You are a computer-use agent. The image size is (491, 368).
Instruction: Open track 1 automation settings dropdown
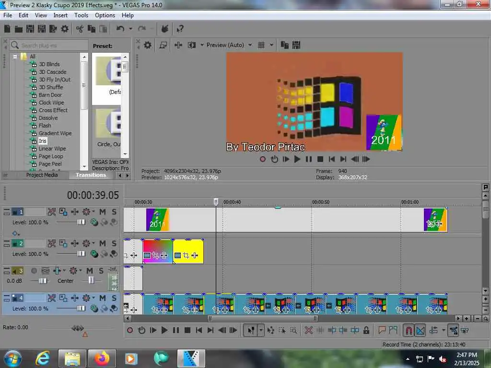pos(94,212)
